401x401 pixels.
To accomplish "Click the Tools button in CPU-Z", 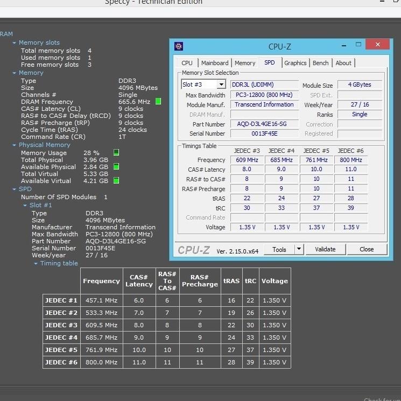I will (279, 249).
